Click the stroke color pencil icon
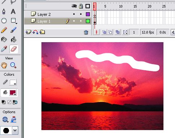The width and height of the screenshot is (175, 138). point(5,82)
